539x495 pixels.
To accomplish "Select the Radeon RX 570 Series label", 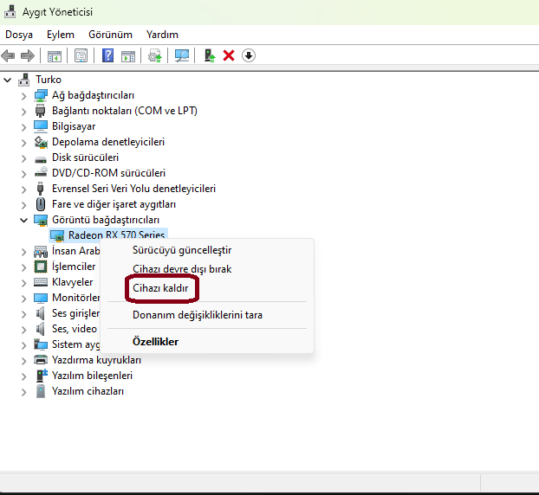I will [x=116, y=235].
